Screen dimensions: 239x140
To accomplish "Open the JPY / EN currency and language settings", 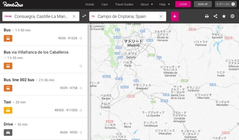I will point(226,4).
